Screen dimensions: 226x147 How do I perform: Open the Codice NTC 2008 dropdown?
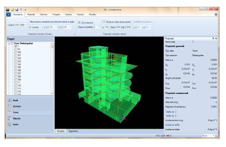(21, 25)
